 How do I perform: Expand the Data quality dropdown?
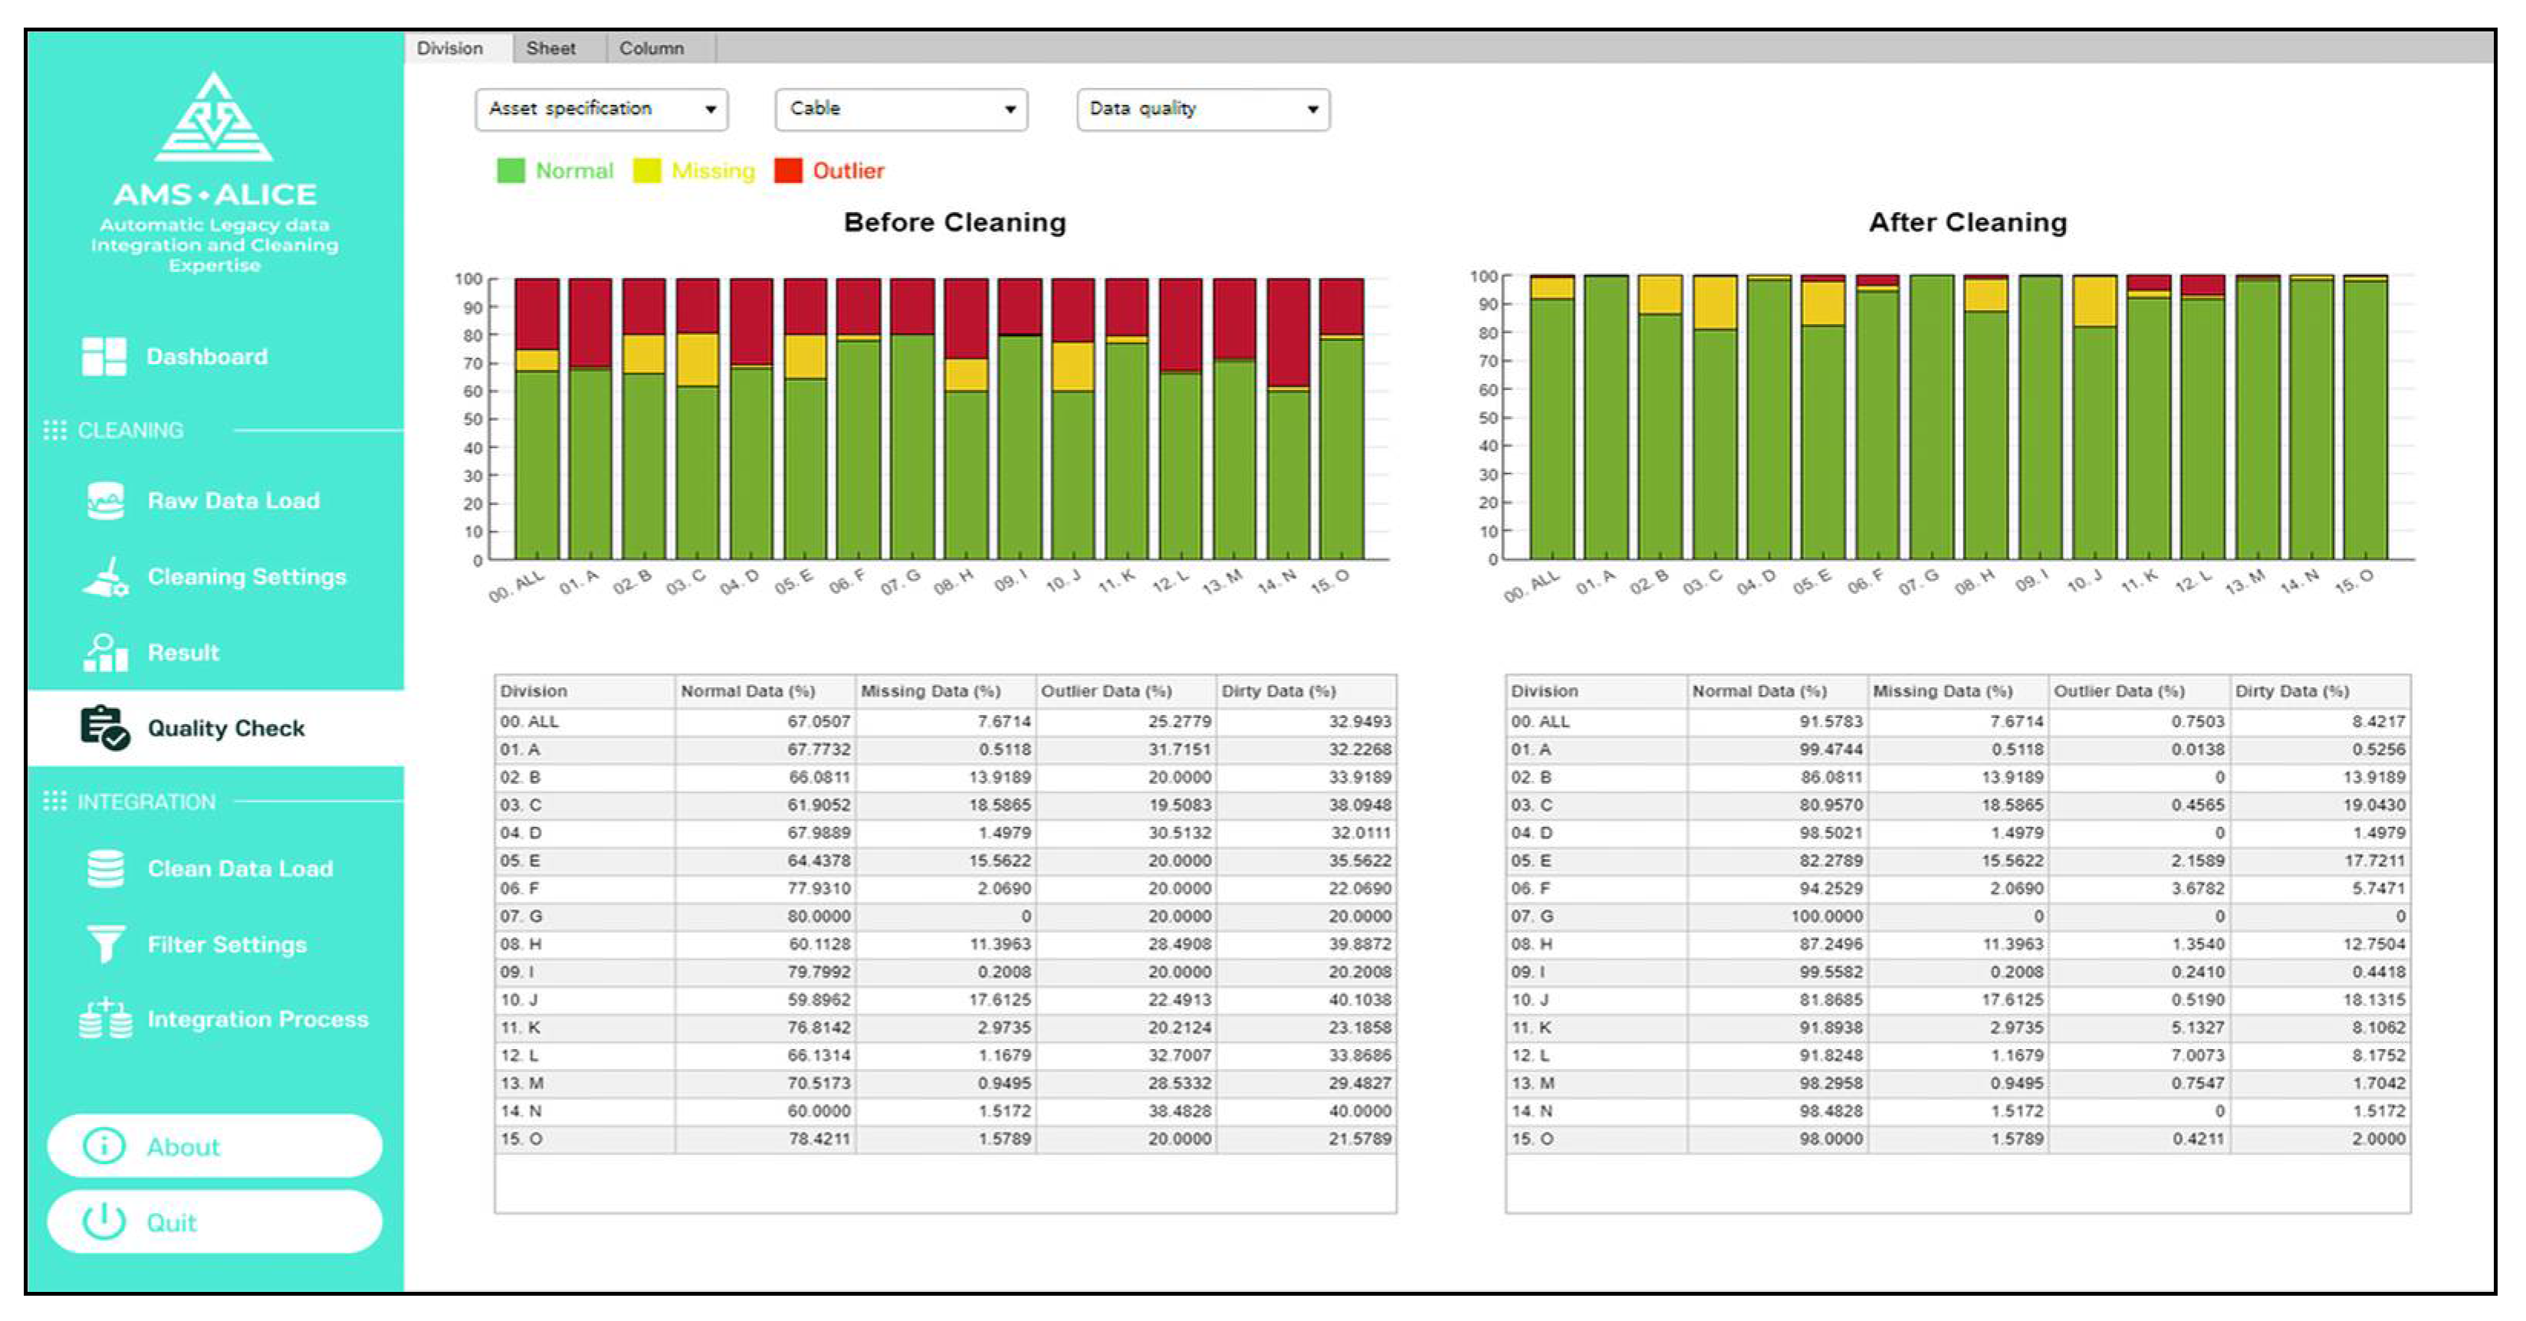1202,109
